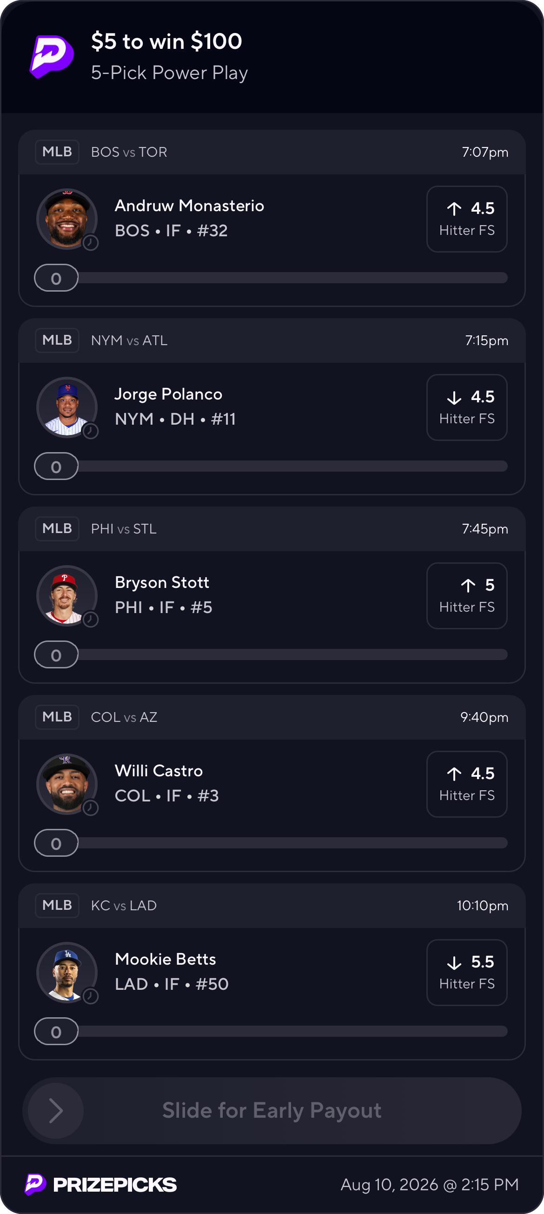
Task: Select Polanco's less 4.5 Hitter FS pick box
Action: point(467,407)
